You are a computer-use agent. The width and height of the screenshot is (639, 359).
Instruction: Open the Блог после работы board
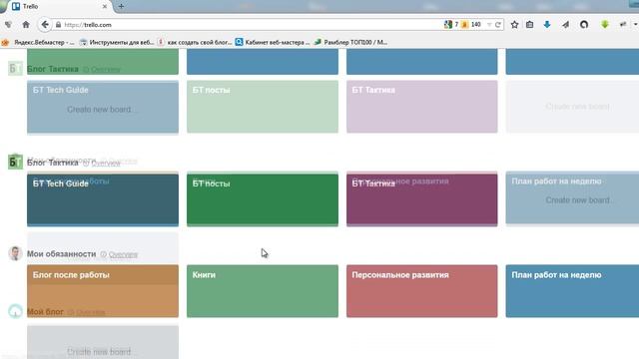tap(103, 290)
